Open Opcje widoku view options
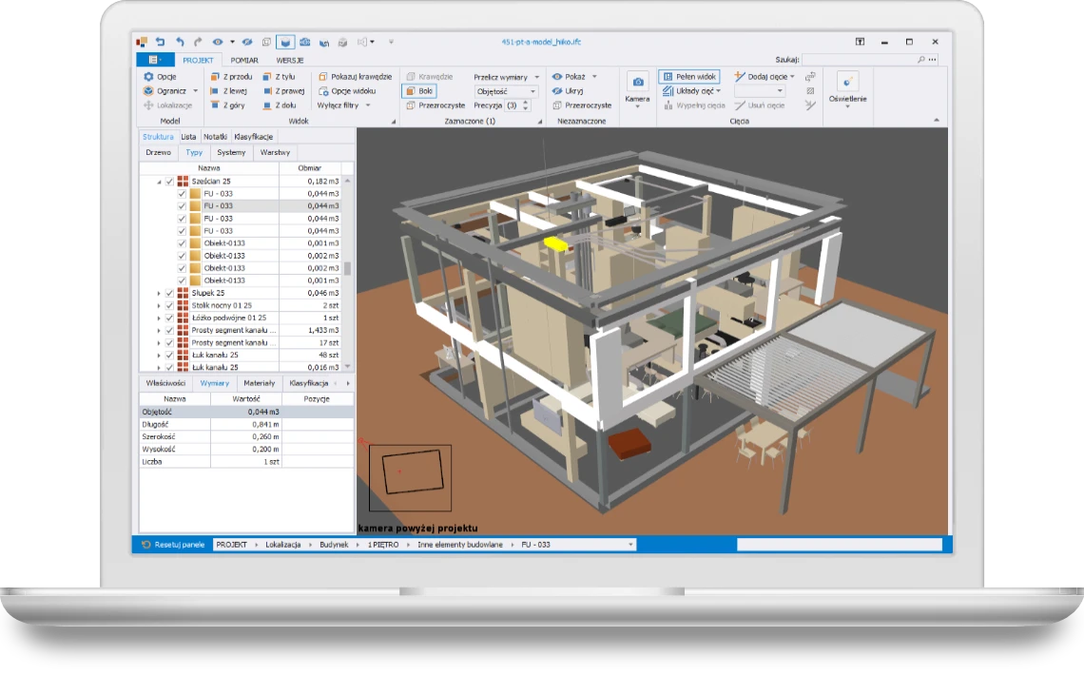Image resolution: width=1084 pixels, height=675 pixels. [347, 90]
